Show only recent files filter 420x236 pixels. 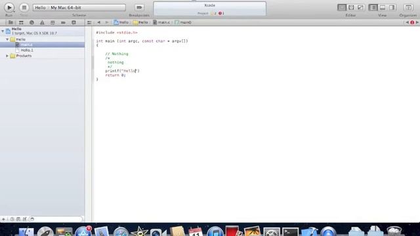[12, 219]
